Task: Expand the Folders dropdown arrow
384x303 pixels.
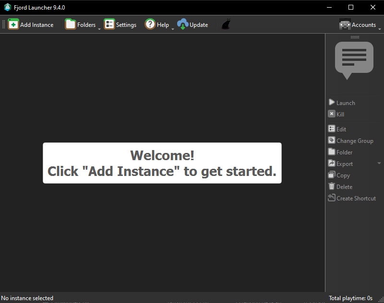Action: tap(99, 29)
